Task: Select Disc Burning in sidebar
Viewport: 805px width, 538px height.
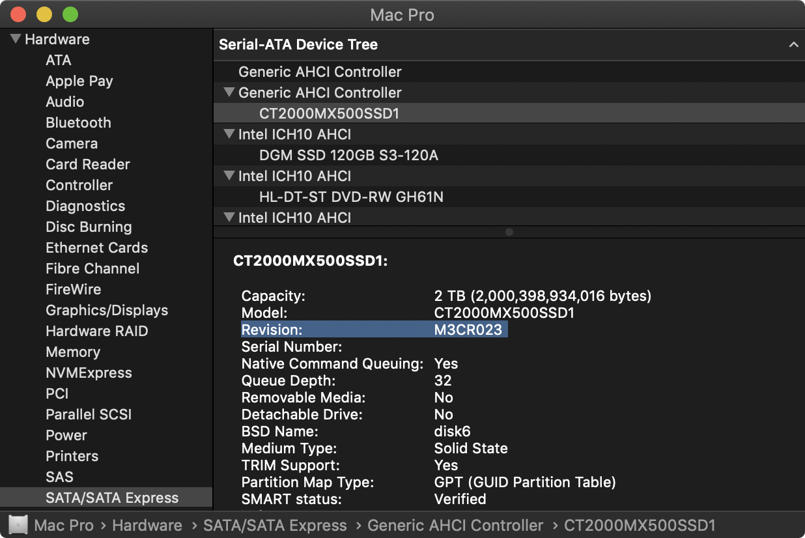Action: [x=89, y=227]
